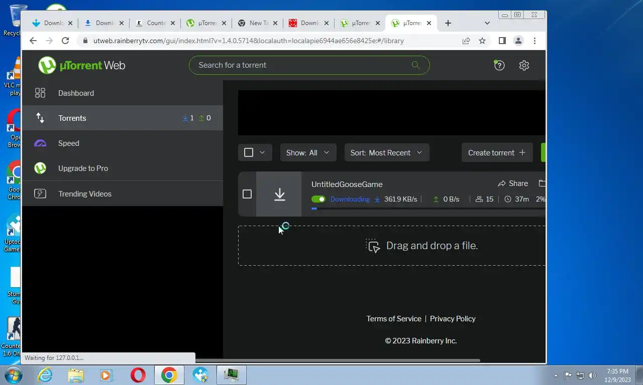This screenshot has width=643, height=385.
Task: Open the Terms of Service link
Action: pos(394,319)
